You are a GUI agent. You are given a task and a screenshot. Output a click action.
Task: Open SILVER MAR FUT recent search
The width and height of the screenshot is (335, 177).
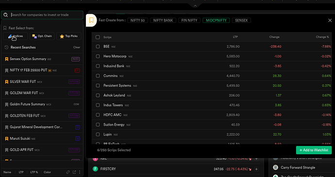42,82
